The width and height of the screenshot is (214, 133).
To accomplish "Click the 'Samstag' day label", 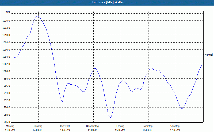I will 148,126.
